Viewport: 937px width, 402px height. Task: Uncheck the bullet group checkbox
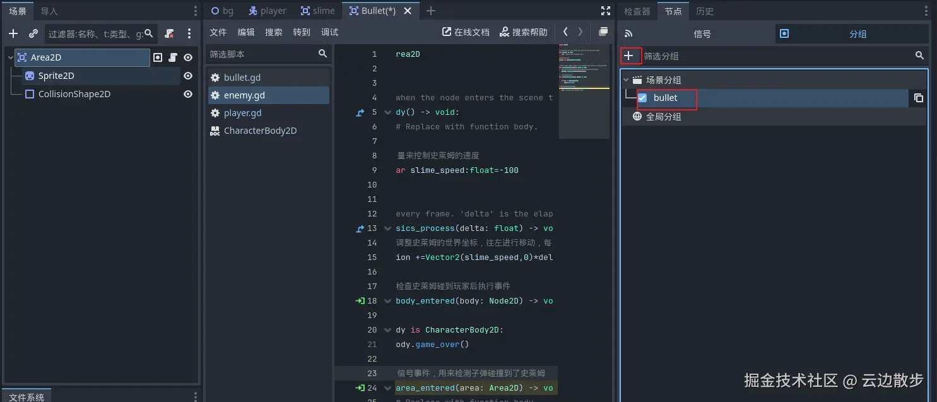point(643,98)
